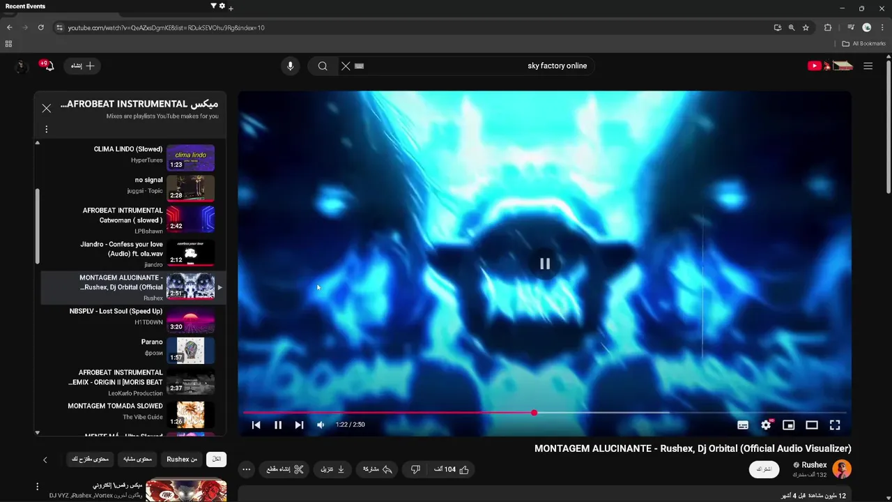892x502 pixels.
Task: Subscribe to Rushex channel
Action: coord(764,469)
